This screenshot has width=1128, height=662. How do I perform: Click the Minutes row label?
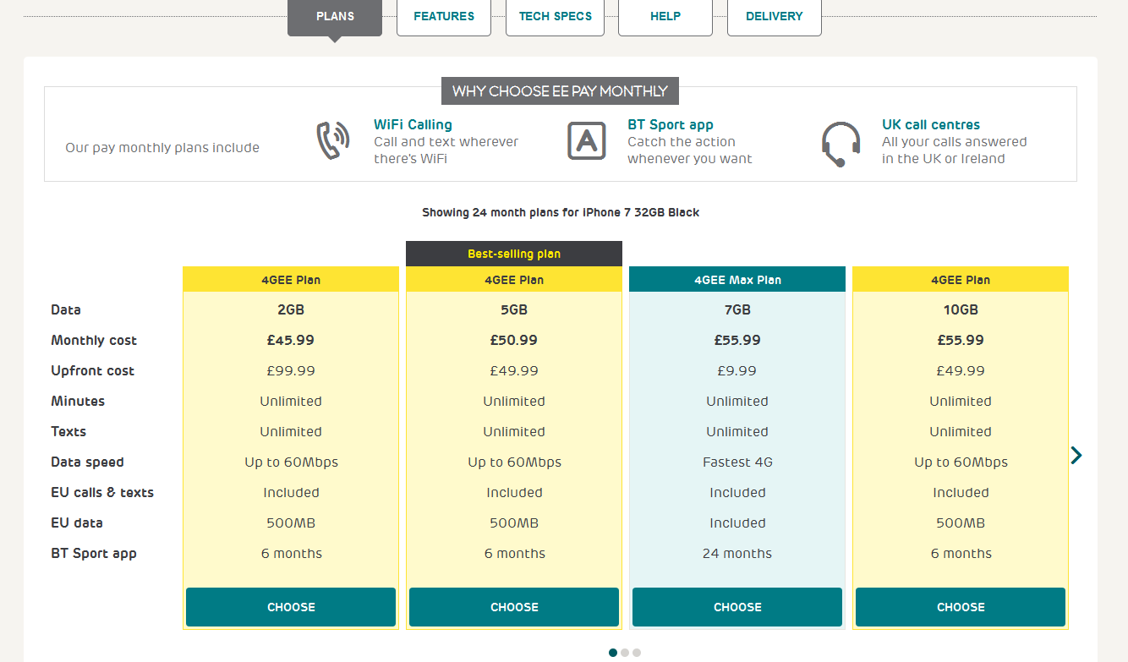pyautogui.click(x=78, y=402)
